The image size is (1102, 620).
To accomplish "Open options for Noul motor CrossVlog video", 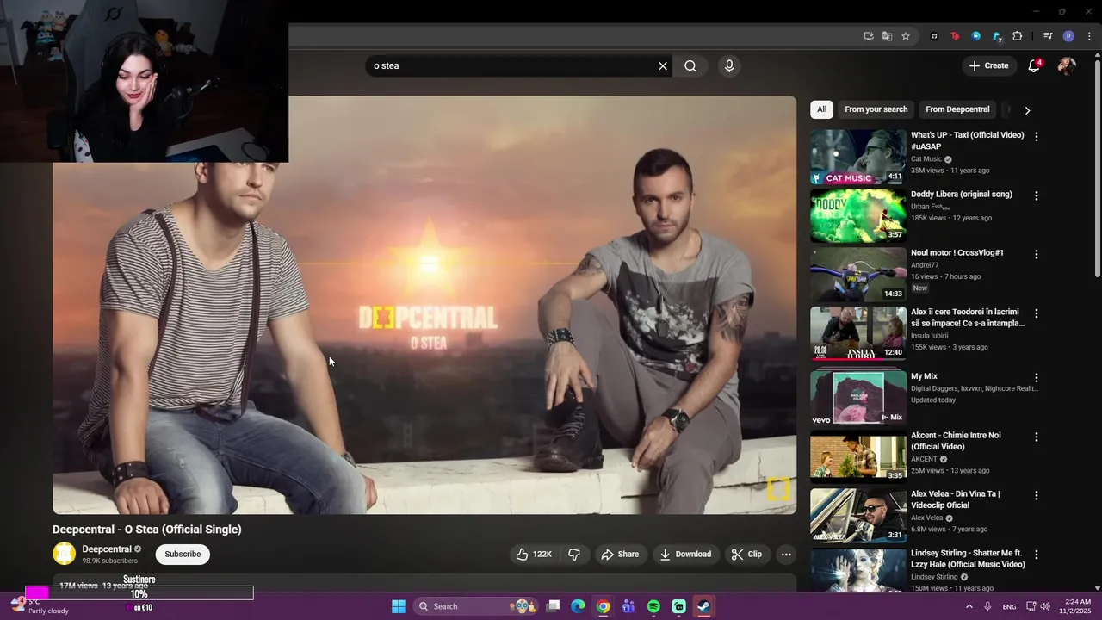I will 1036,254.
